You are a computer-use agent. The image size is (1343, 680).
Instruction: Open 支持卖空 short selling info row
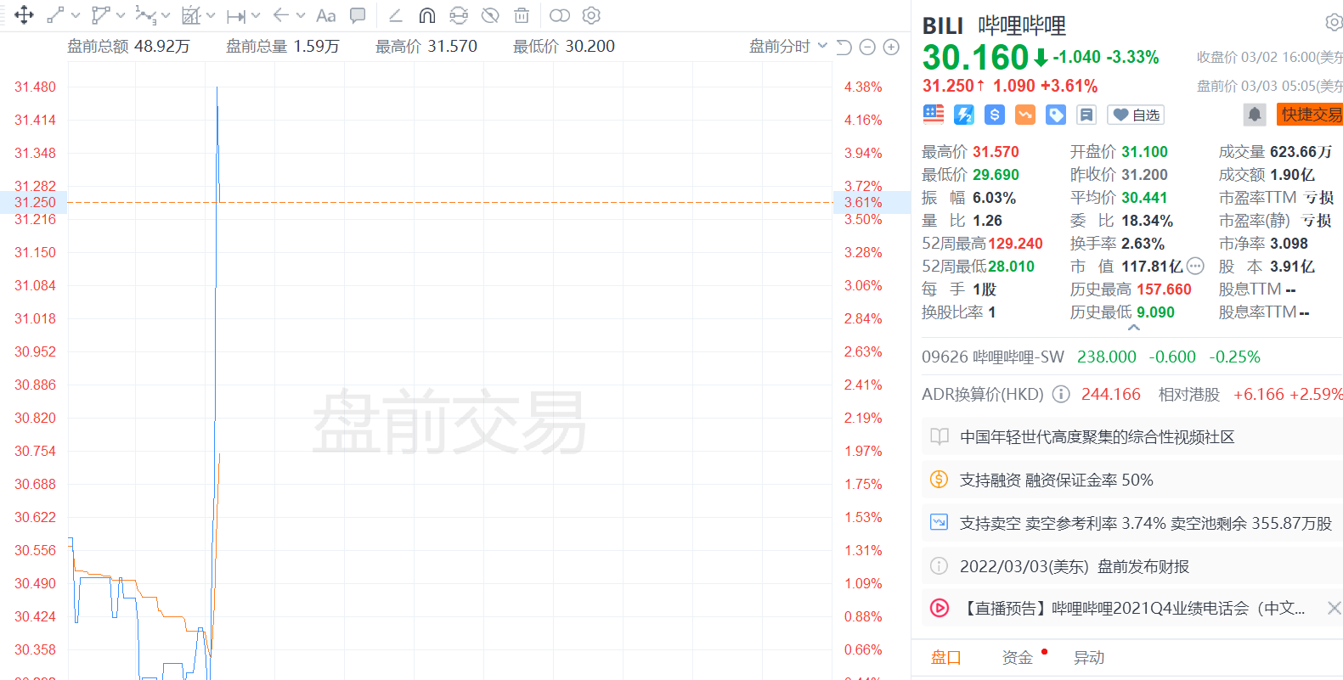coord(1131,523)
